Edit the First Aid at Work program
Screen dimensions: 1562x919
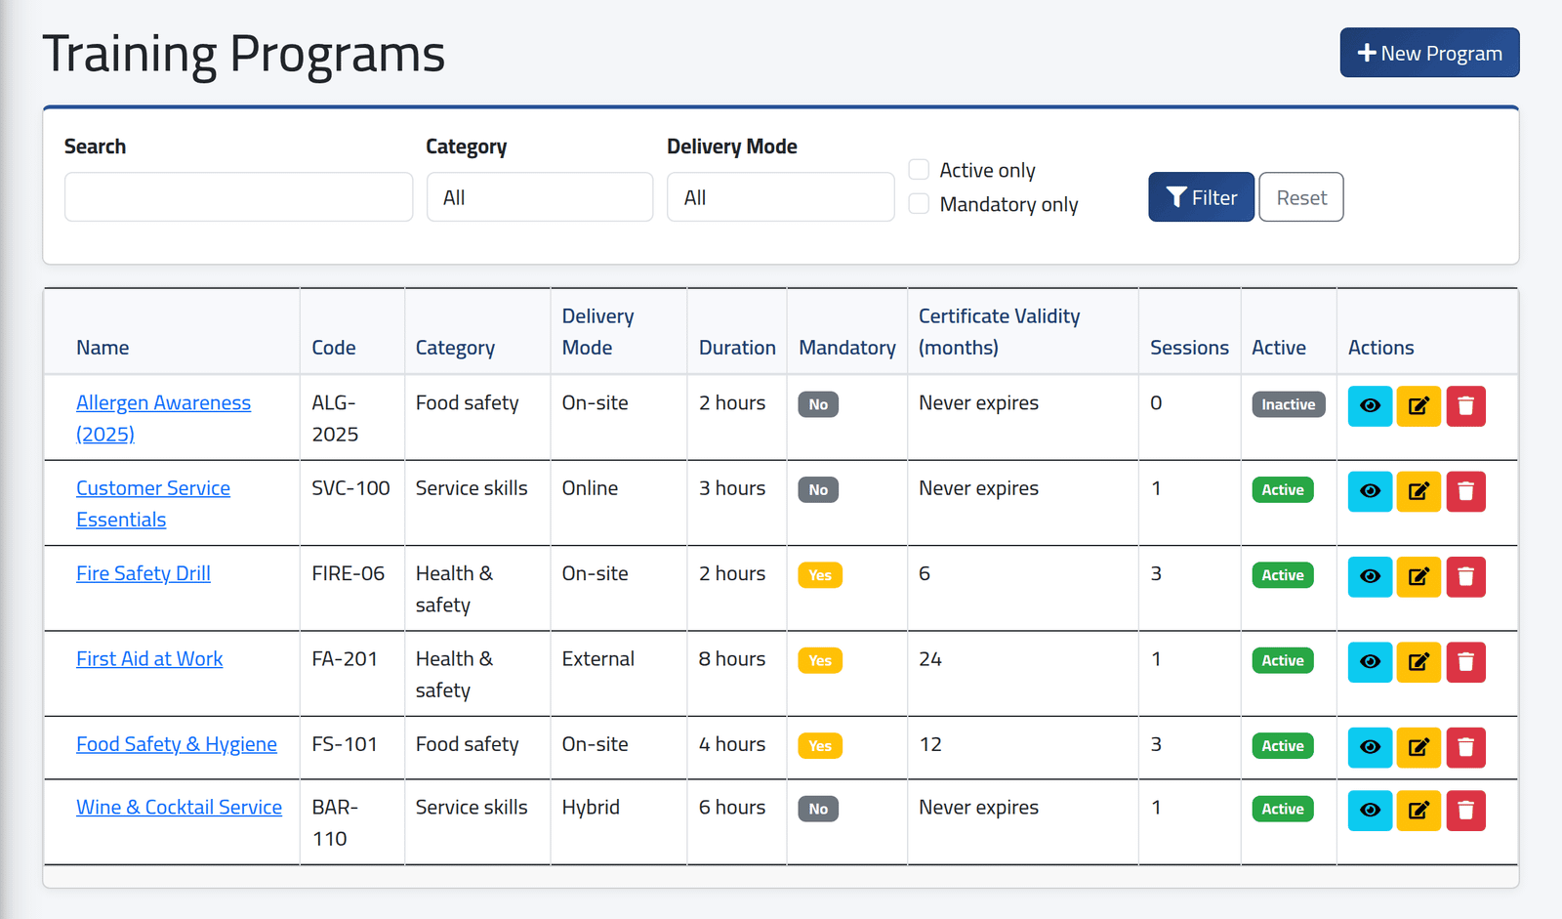pos(1418,662)
